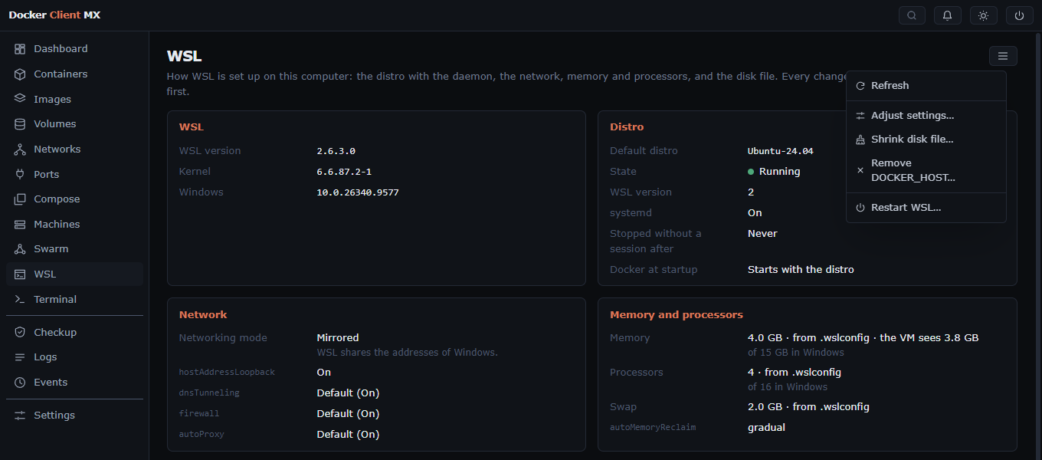Select the WSL item in the sidebar
This screenshot has width=1042, height=460.
pos(74,274)
